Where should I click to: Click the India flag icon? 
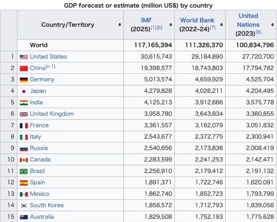click(24, 102)
